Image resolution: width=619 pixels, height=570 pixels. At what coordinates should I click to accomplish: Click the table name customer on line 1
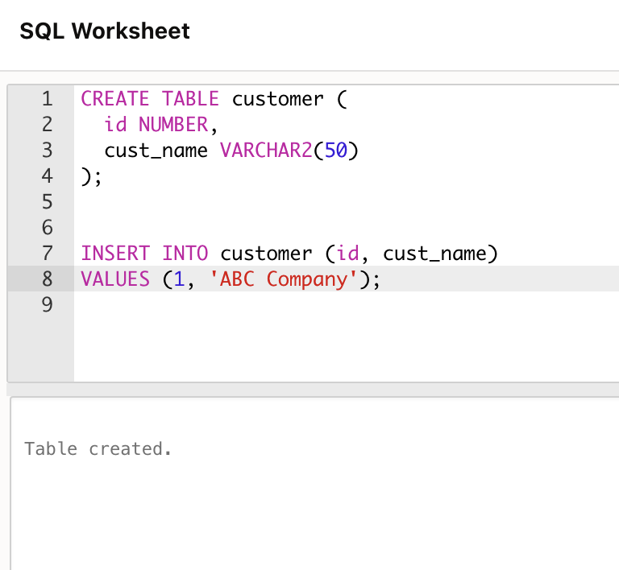[277, 99]
